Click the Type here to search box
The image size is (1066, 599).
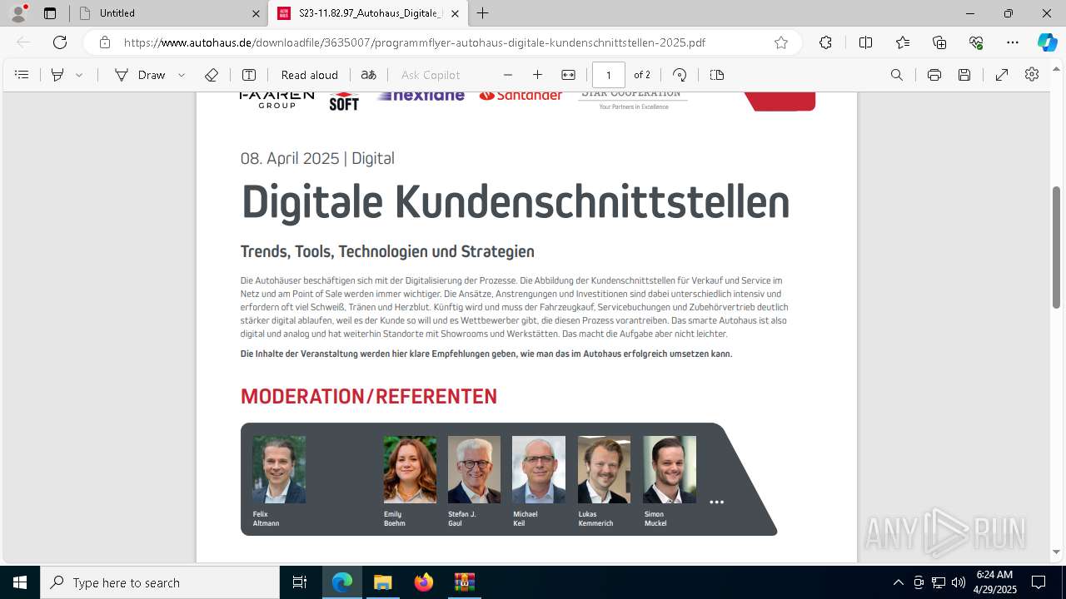[160, 582]
